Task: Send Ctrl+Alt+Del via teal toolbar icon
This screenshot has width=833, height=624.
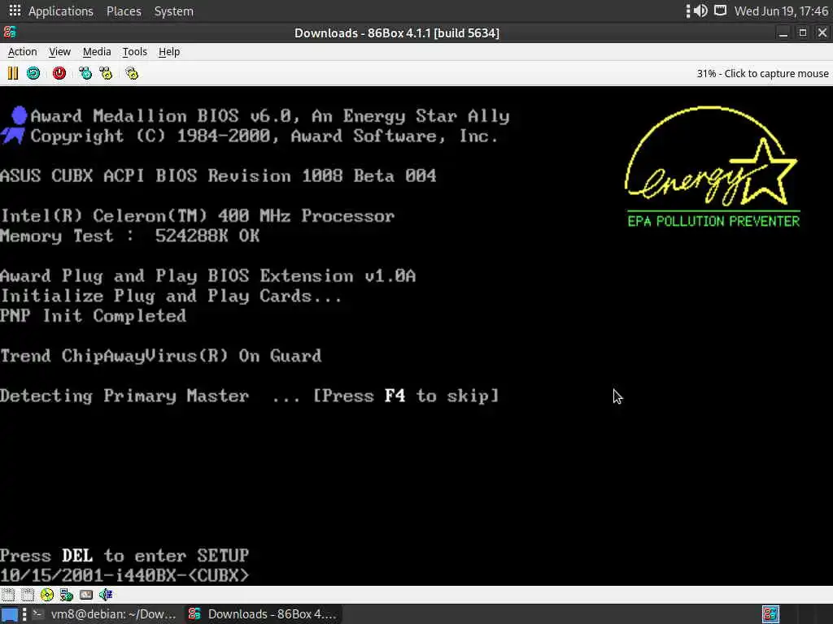Action: pyautogui.click(x=85, y=73)
